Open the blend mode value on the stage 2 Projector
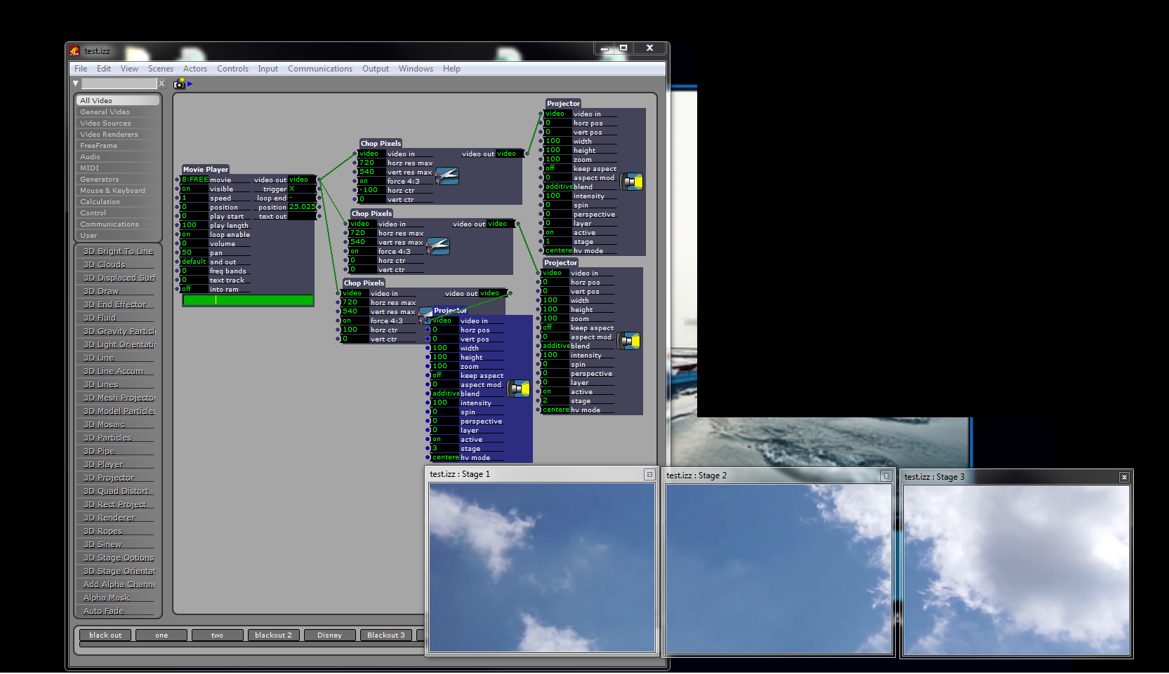 click(555, 346)
